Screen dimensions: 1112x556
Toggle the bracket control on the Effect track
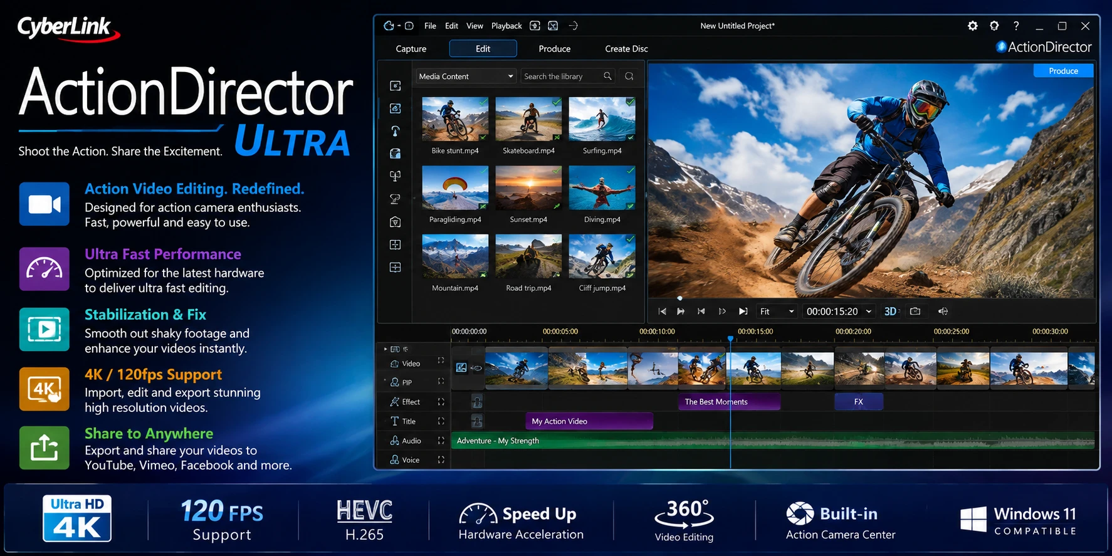[x=441, y=402]
